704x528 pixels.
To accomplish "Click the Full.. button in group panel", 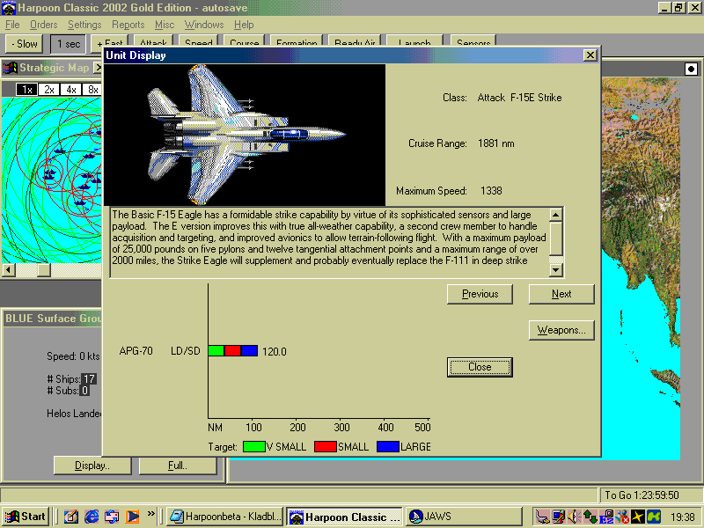I will pos(178,466).
